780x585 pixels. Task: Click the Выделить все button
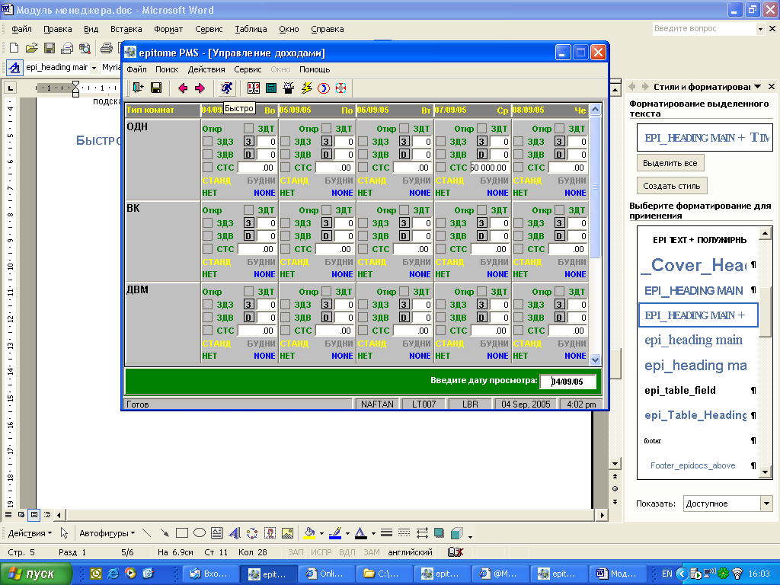pyautogui.click(x=670, y=163)
